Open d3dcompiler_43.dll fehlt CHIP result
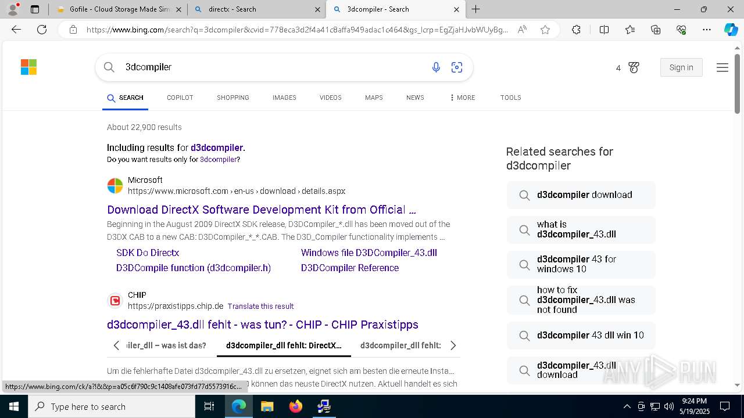The width and height of the screenshot is (744, 418). tap(263, 325)
